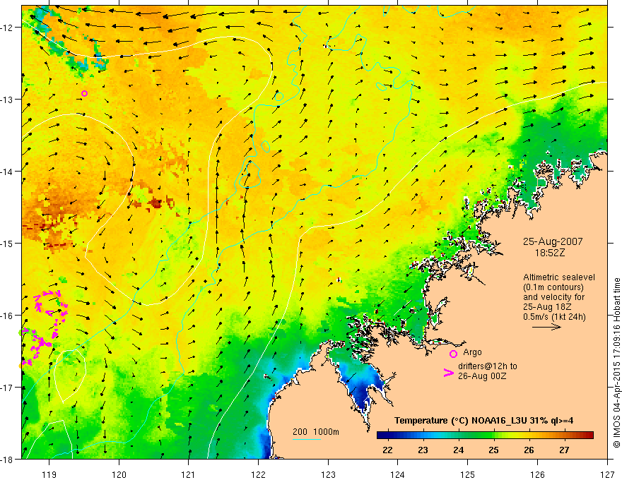The image size is (622, 480).
Task: Click the longitude axis label 124
Action: (398, 474)
